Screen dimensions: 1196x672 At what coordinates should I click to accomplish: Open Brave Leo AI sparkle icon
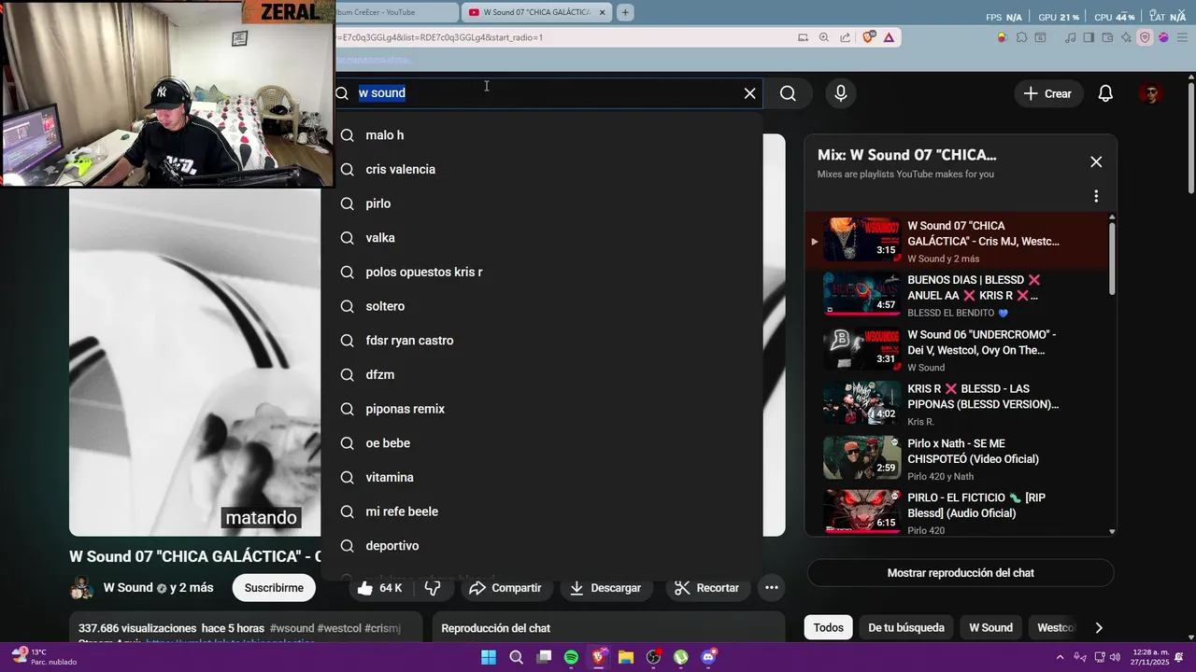1127,37
